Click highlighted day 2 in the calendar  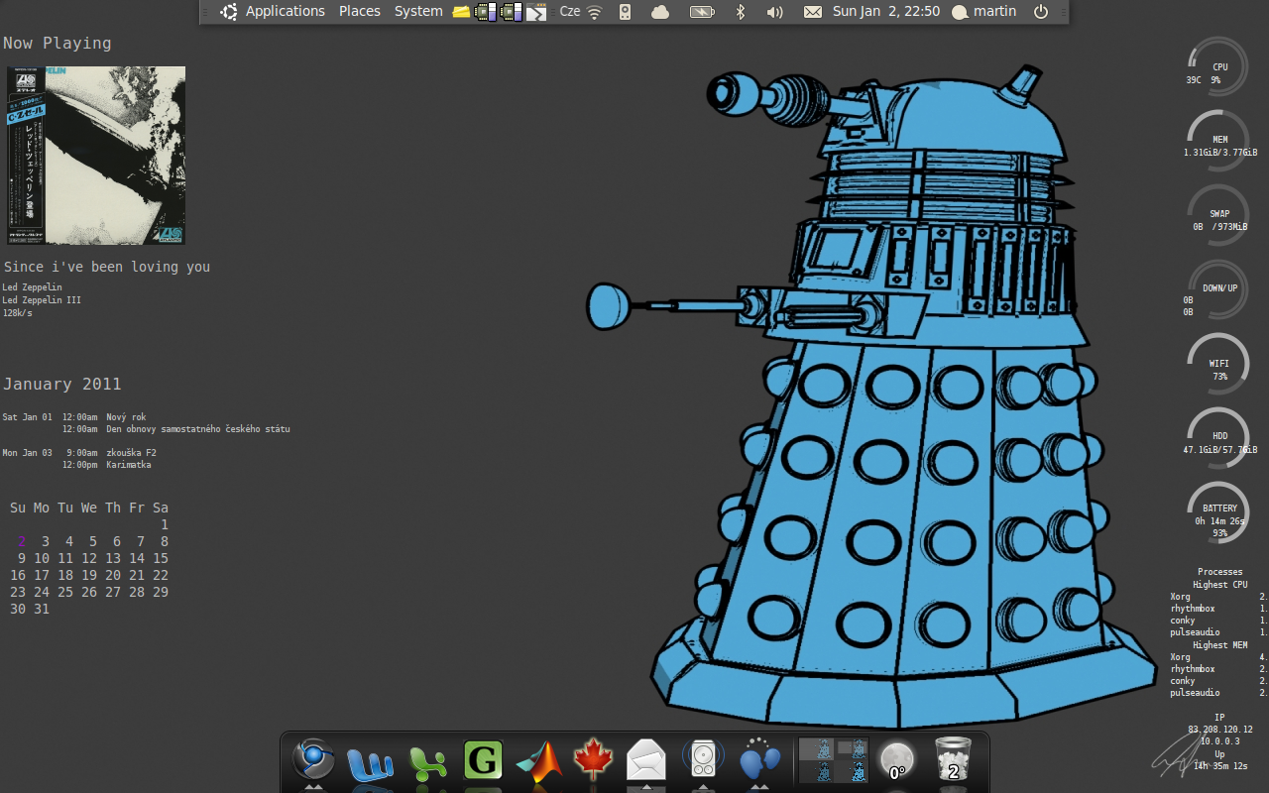22,541
